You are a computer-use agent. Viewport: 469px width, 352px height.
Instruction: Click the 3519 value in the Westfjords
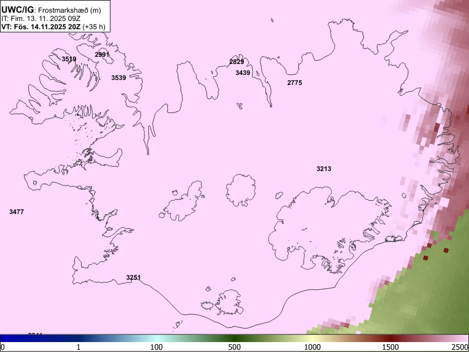coord(69,59)
